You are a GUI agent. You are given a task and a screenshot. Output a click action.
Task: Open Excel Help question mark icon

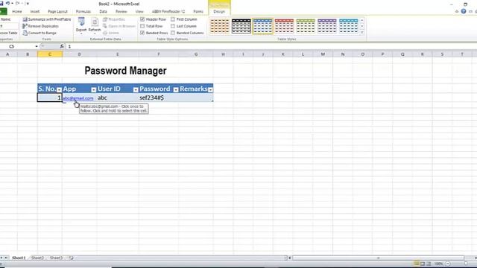(x=464, y=11)
